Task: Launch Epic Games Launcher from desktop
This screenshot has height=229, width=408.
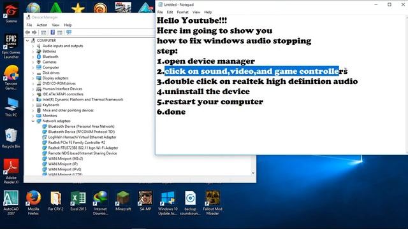Action: coord(11,46)
